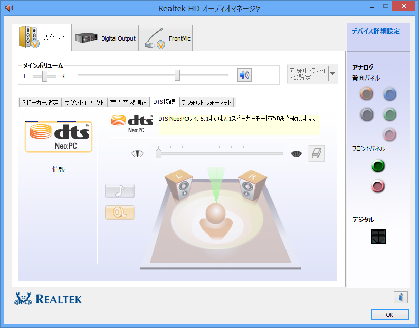The height and width of the screenshot is (328, 419).
Task: Click the left speaker in room view
Action: (179, 185)
